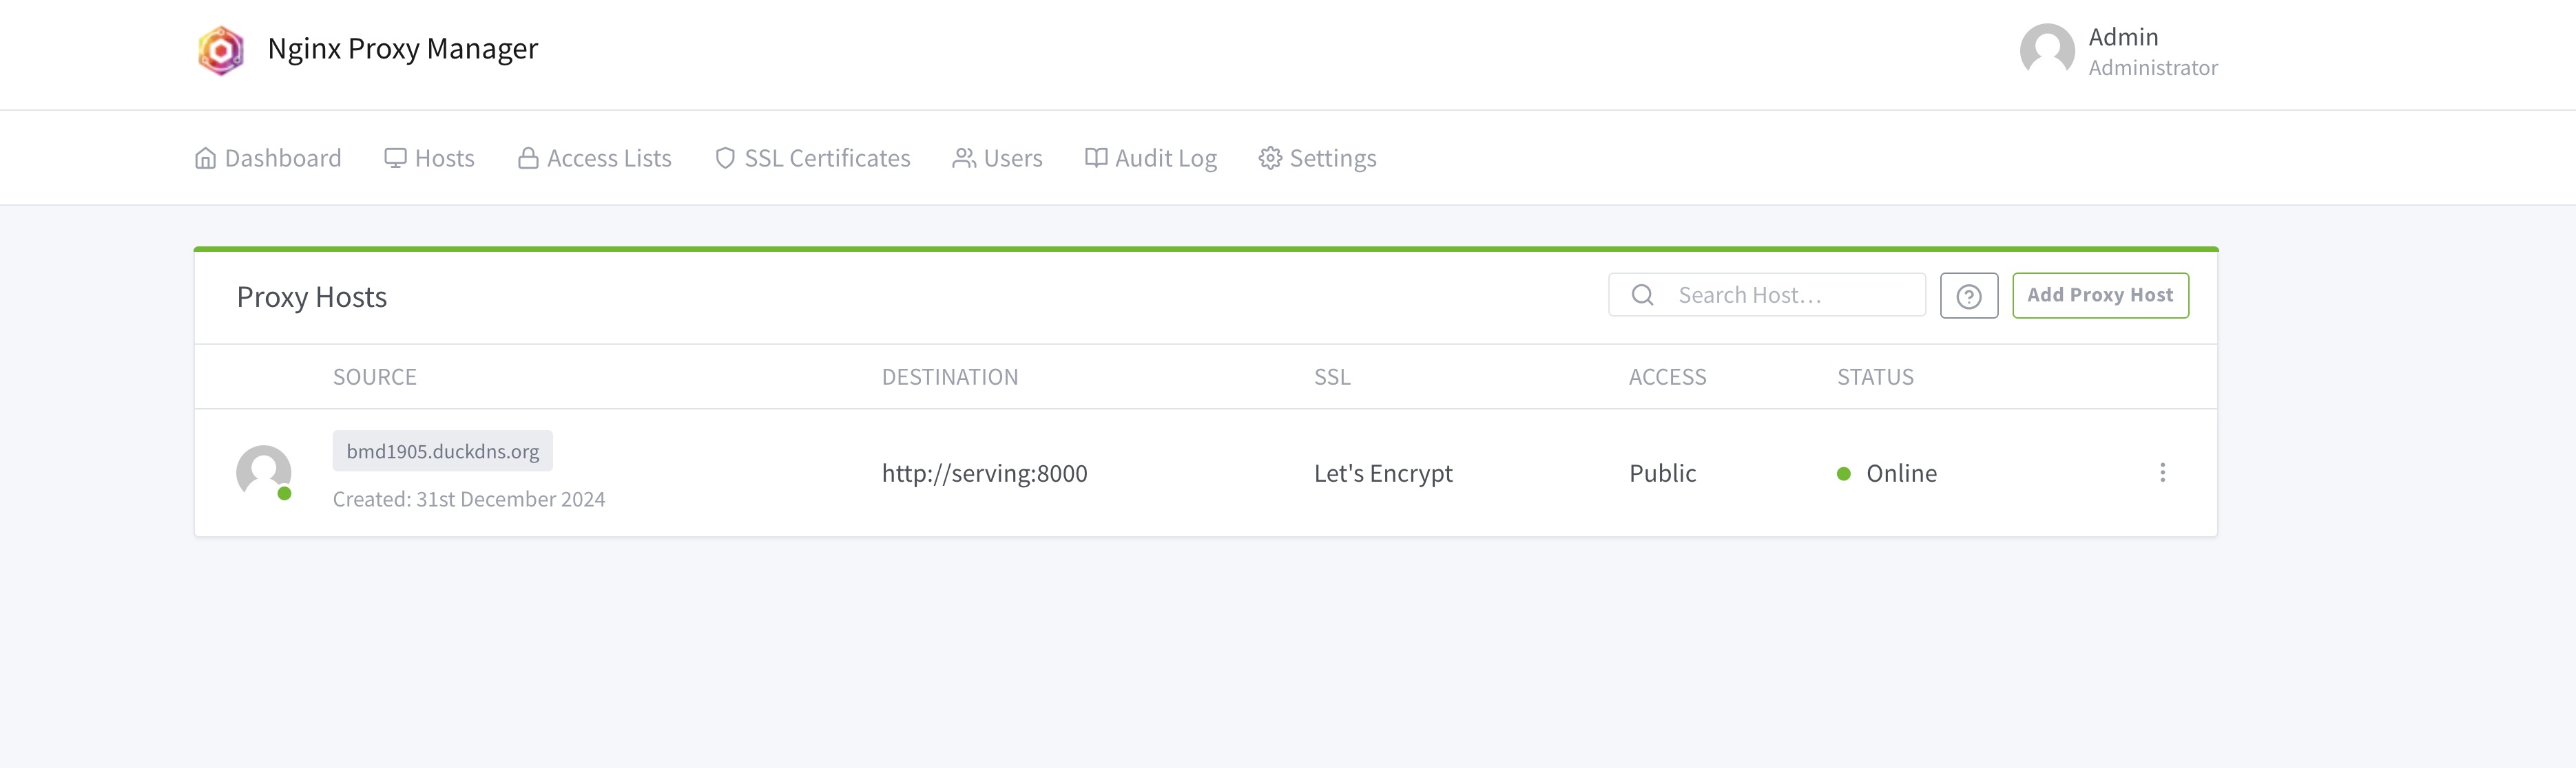This screenshot has height=768, width=2576.
Task: Click the Search Host input field
Action: pyautogui.click(x=1766, y=294)
